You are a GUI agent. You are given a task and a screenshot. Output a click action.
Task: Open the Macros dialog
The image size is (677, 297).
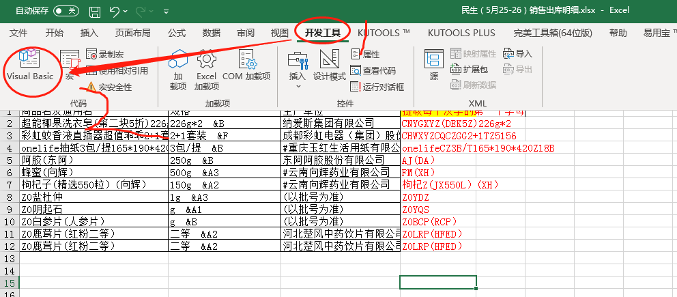(x=70, y=64)
